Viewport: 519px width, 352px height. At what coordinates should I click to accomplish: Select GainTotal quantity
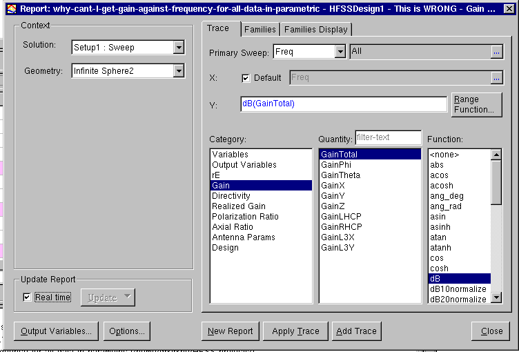[370, 155]
